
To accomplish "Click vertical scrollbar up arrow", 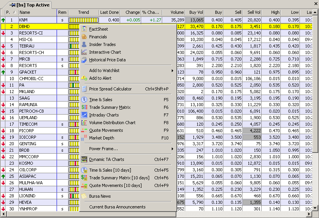I will click(x=315, y=12).
